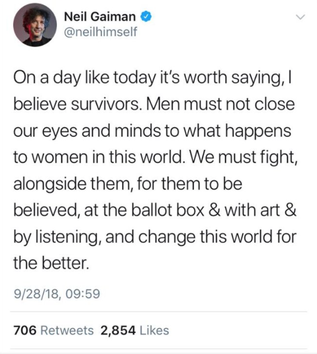The image size is (317, 354).
Task: Open Neil Gaiman's profile picture
Action: click(x=35, y=25)
